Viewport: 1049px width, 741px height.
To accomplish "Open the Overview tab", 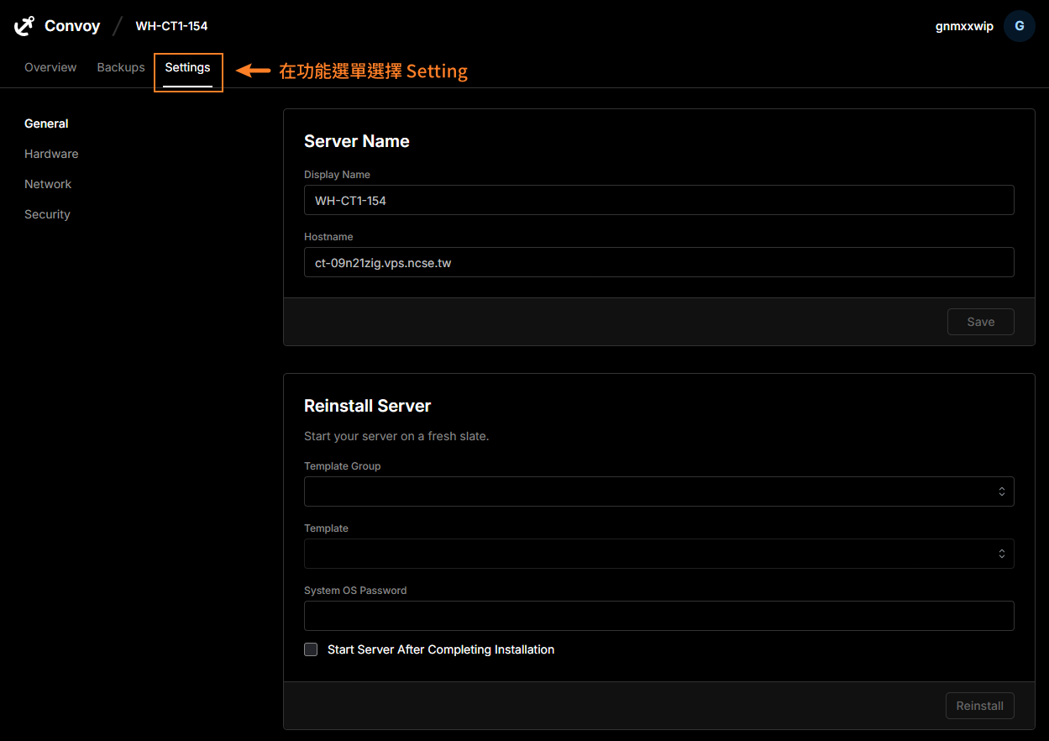I will (50, 67).
